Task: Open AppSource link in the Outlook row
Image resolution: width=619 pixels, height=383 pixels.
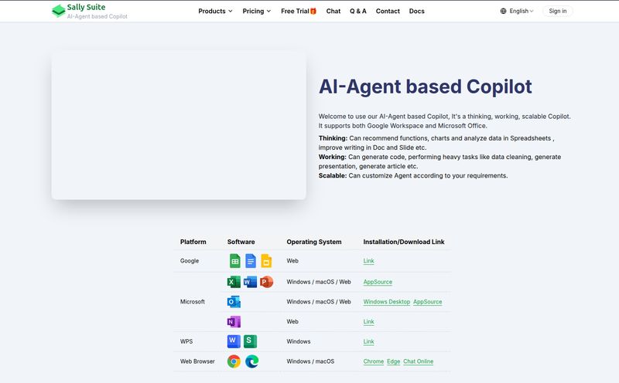Action: click(428, 302)
